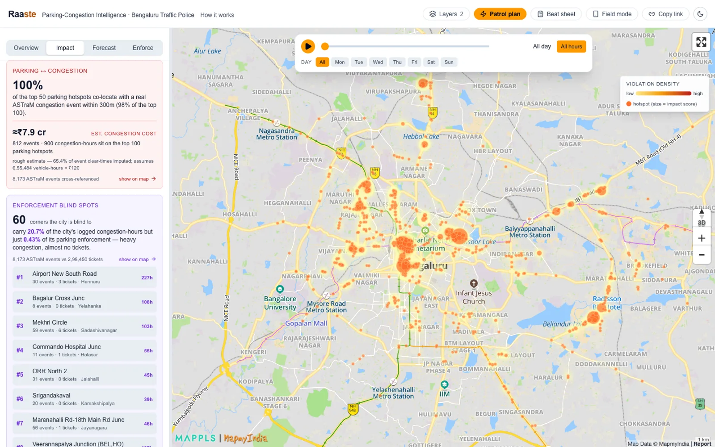Select Marenahalli Rd-18th Main Rd Junc row

coord(84,423)
